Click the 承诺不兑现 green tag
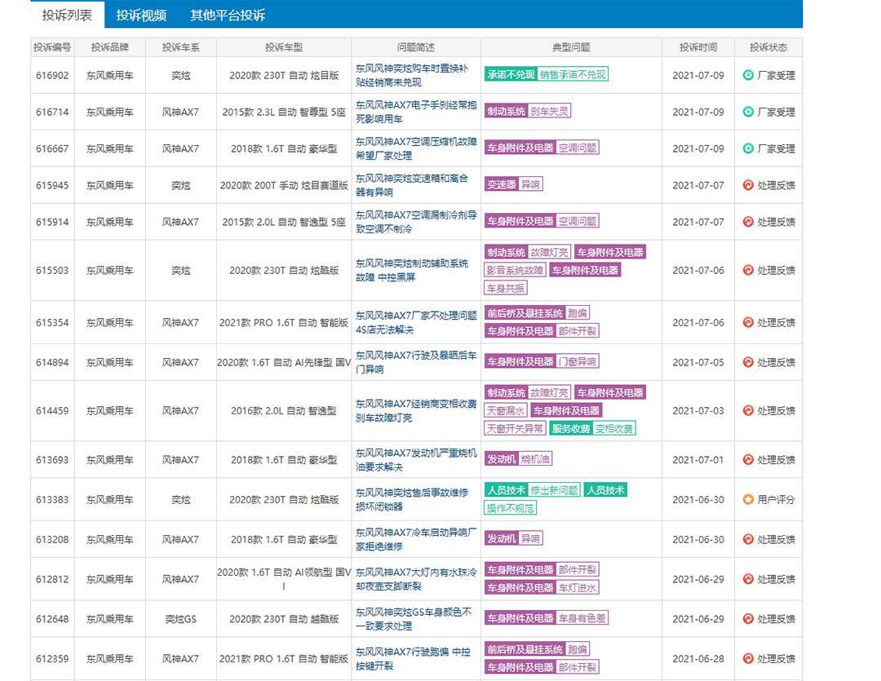This screenshot has width=881, height=681. pos(511,74)
